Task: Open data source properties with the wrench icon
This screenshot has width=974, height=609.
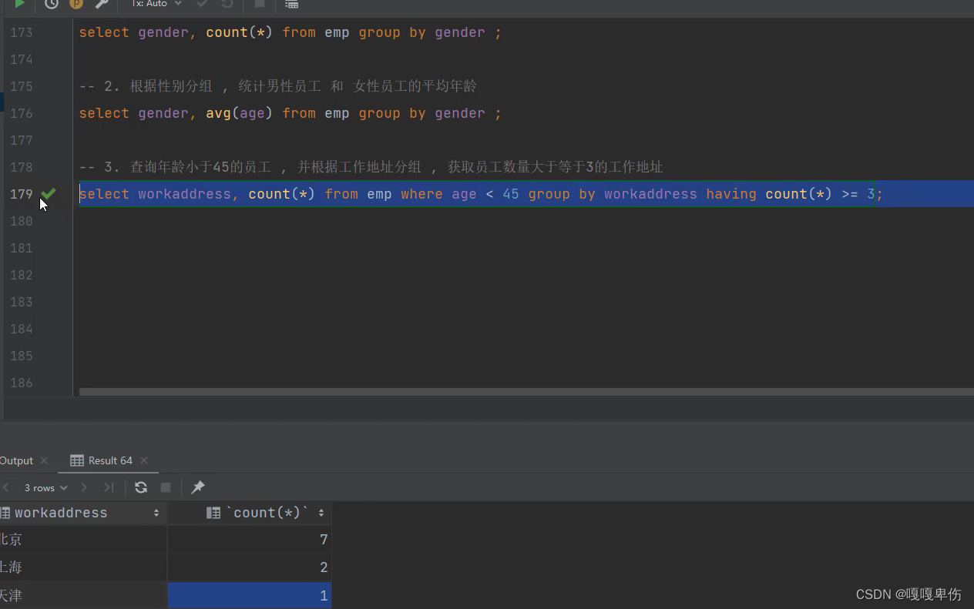Action: 101,5
